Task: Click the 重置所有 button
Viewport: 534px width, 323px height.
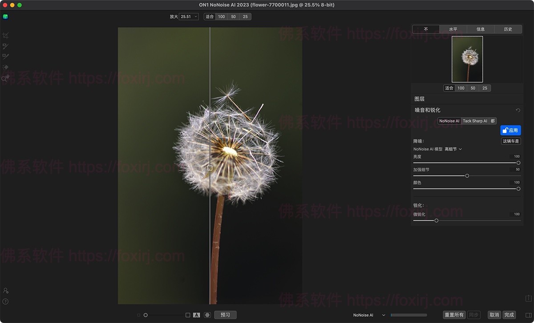Action: 454,315
